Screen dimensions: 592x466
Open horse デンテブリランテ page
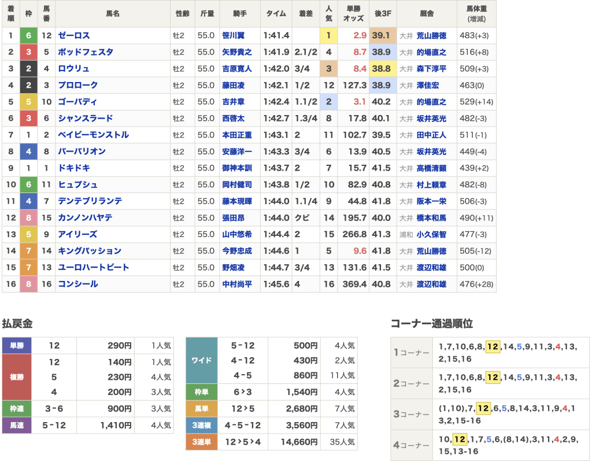click(90, 201)
